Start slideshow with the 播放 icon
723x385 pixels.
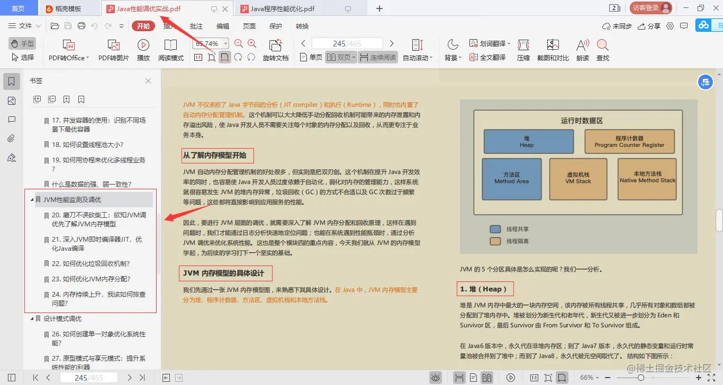pos(143,50)
